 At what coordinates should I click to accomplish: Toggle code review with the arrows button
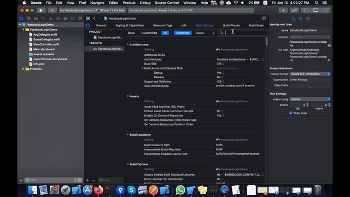click(x=294, y=10)
